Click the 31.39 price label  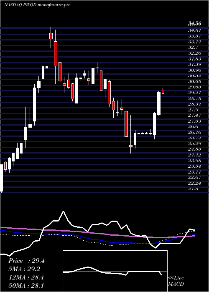click(x=194, y=65)
